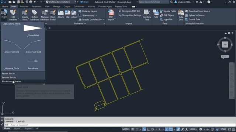Select the Clip reference tool
The image size is (236, 132).
pyautogui.click(x=67, y=14)
